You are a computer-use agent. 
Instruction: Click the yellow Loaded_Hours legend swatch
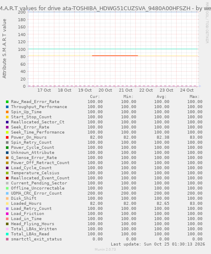pyautogui.click(x=7, y=204)
